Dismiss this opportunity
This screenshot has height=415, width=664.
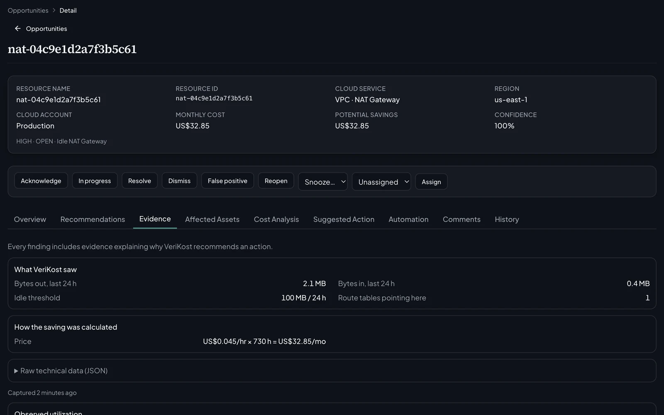179,181
